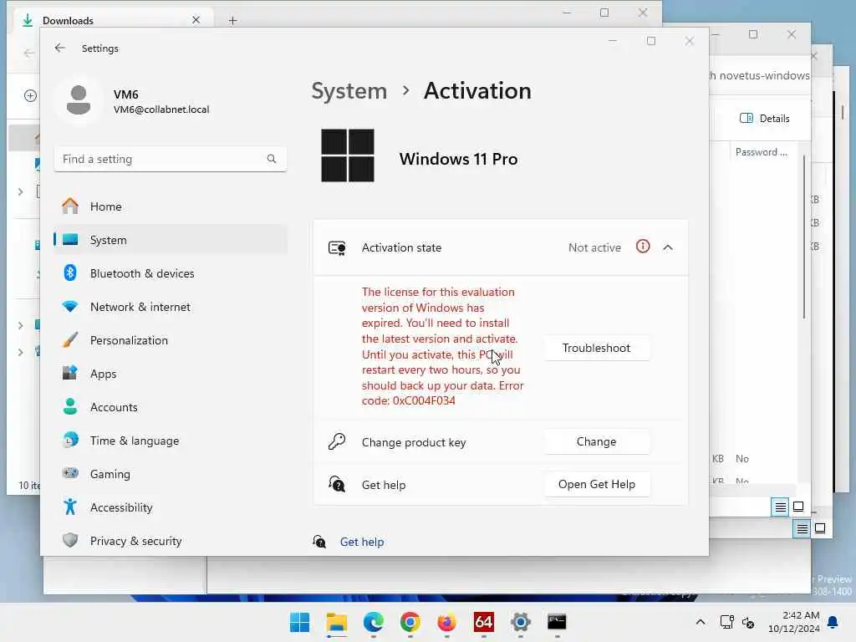Open Settings gear on taskbar

click(x=520, y=622)
